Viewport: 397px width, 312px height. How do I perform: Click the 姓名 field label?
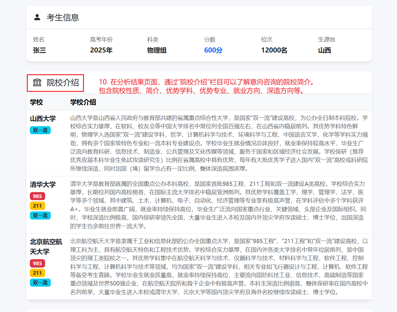click(39, 39)
